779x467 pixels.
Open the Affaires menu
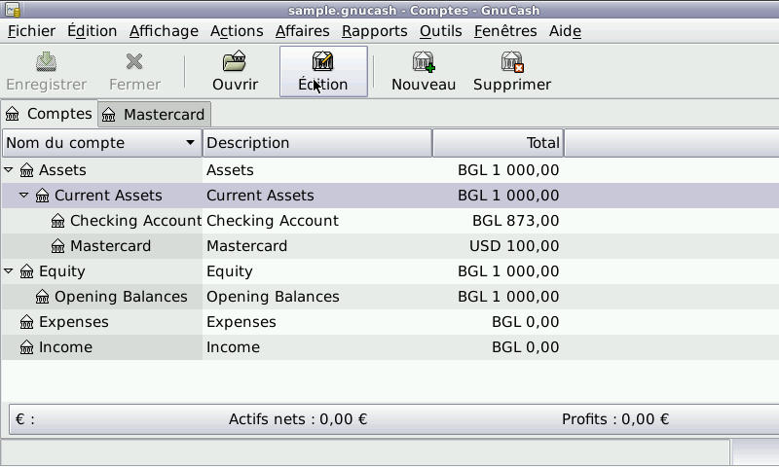tap(302, 31)
